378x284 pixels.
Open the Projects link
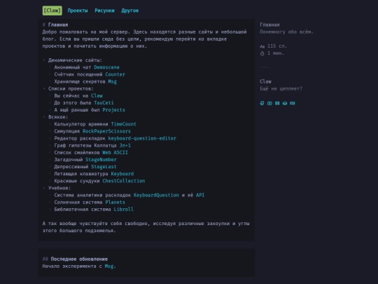click(x=114, y=110)
